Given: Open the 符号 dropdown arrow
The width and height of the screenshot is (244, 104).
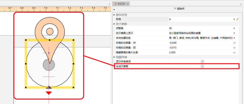Looking at the screenshot, I should [234, 19].
